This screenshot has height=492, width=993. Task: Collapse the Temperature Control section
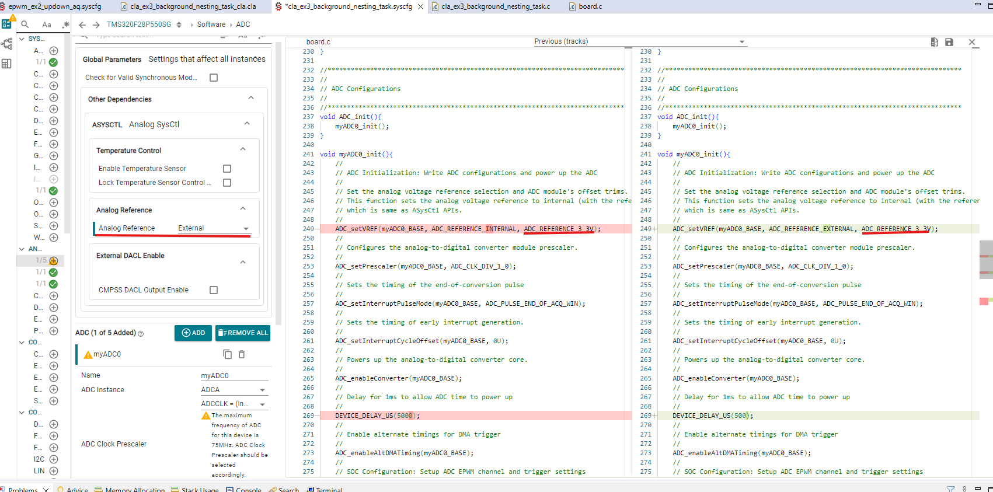click(x=243, y=149)
